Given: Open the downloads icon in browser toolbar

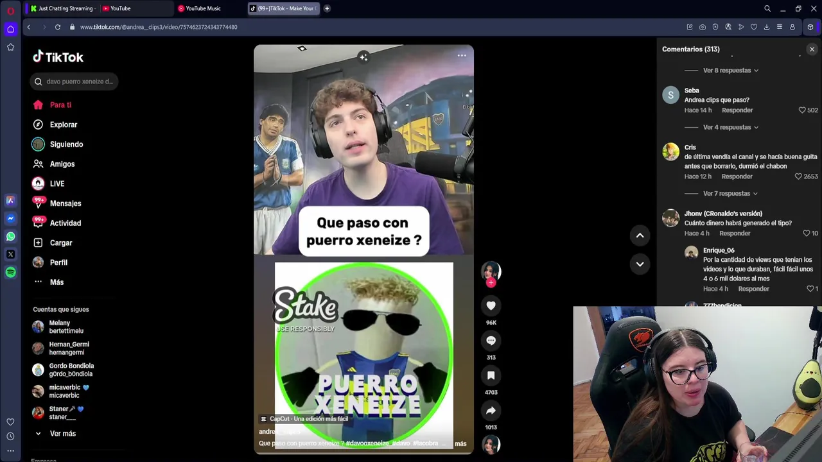Looking at the screenshot, I should click(767, 27).
